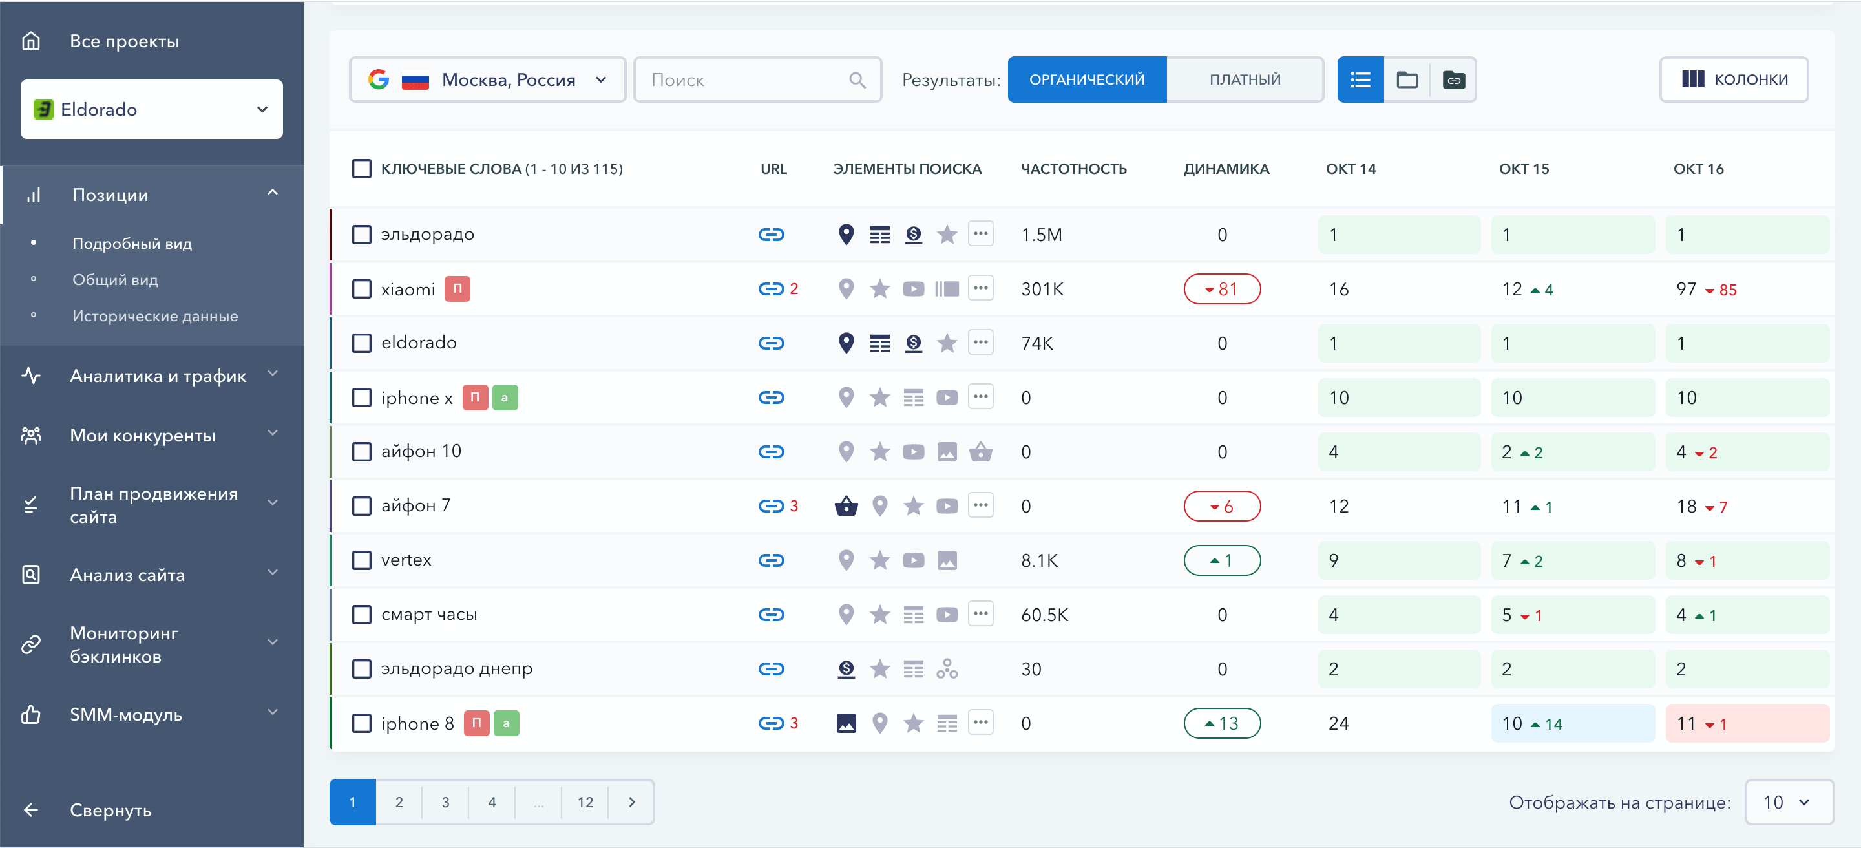
Task: Click video icon in xiaomi row
Action: [913, 289]
